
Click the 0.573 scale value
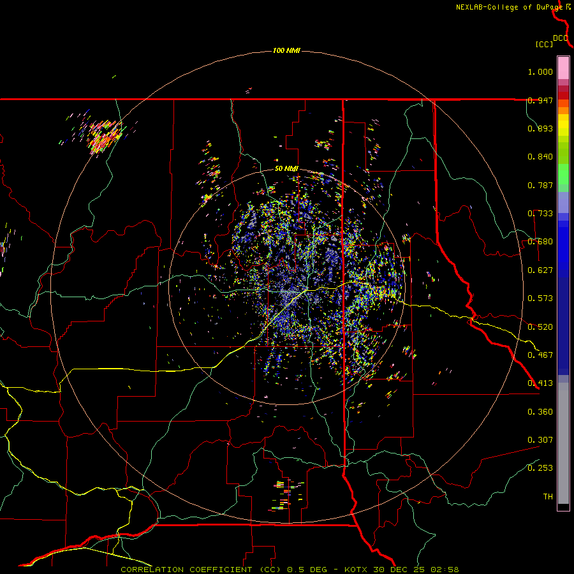coord(540,298)
